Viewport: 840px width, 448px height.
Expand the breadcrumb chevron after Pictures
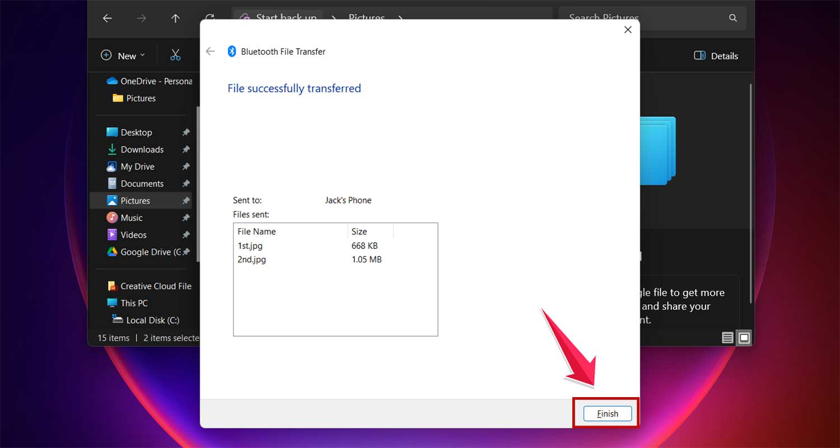[x=401, y=18]
